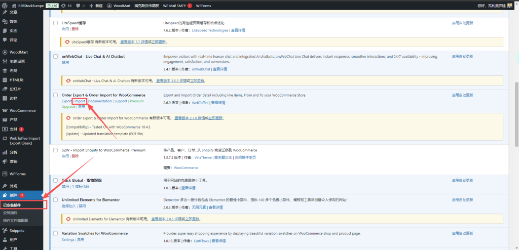Click the comment icon for 评论

pos(5,40)
